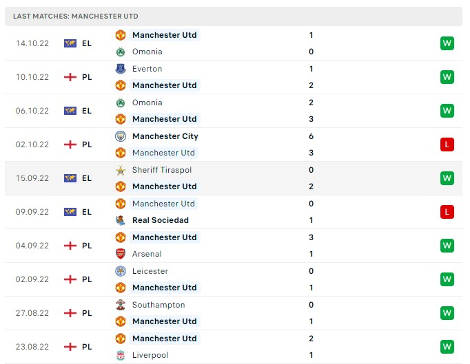Click the Last Matches: Manchester Utd header

tap(76, 16)
